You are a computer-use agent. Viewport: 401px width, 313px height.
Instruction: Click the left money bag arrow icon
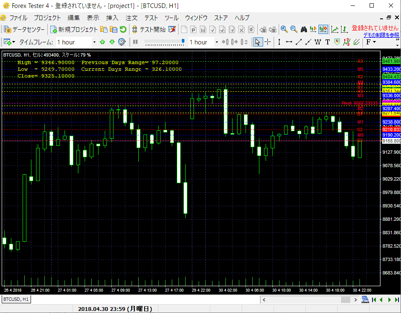(x=263, y=30)
